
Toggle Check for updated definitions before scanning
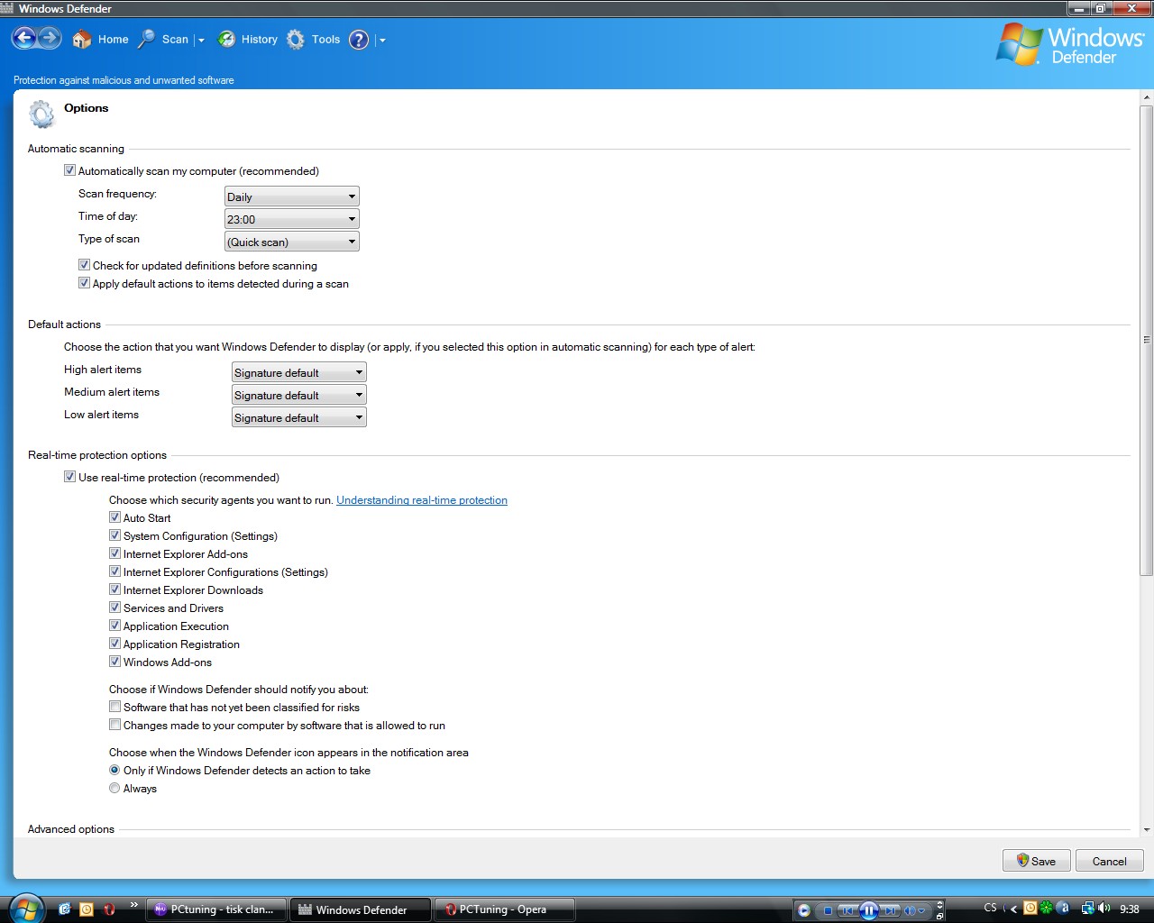point(84,265)
